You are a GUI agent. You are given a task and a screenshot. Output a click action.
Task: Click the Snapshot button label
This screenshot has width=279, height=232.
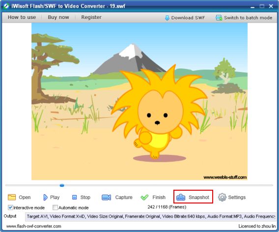pyautogui.click(x=199, y=197)
